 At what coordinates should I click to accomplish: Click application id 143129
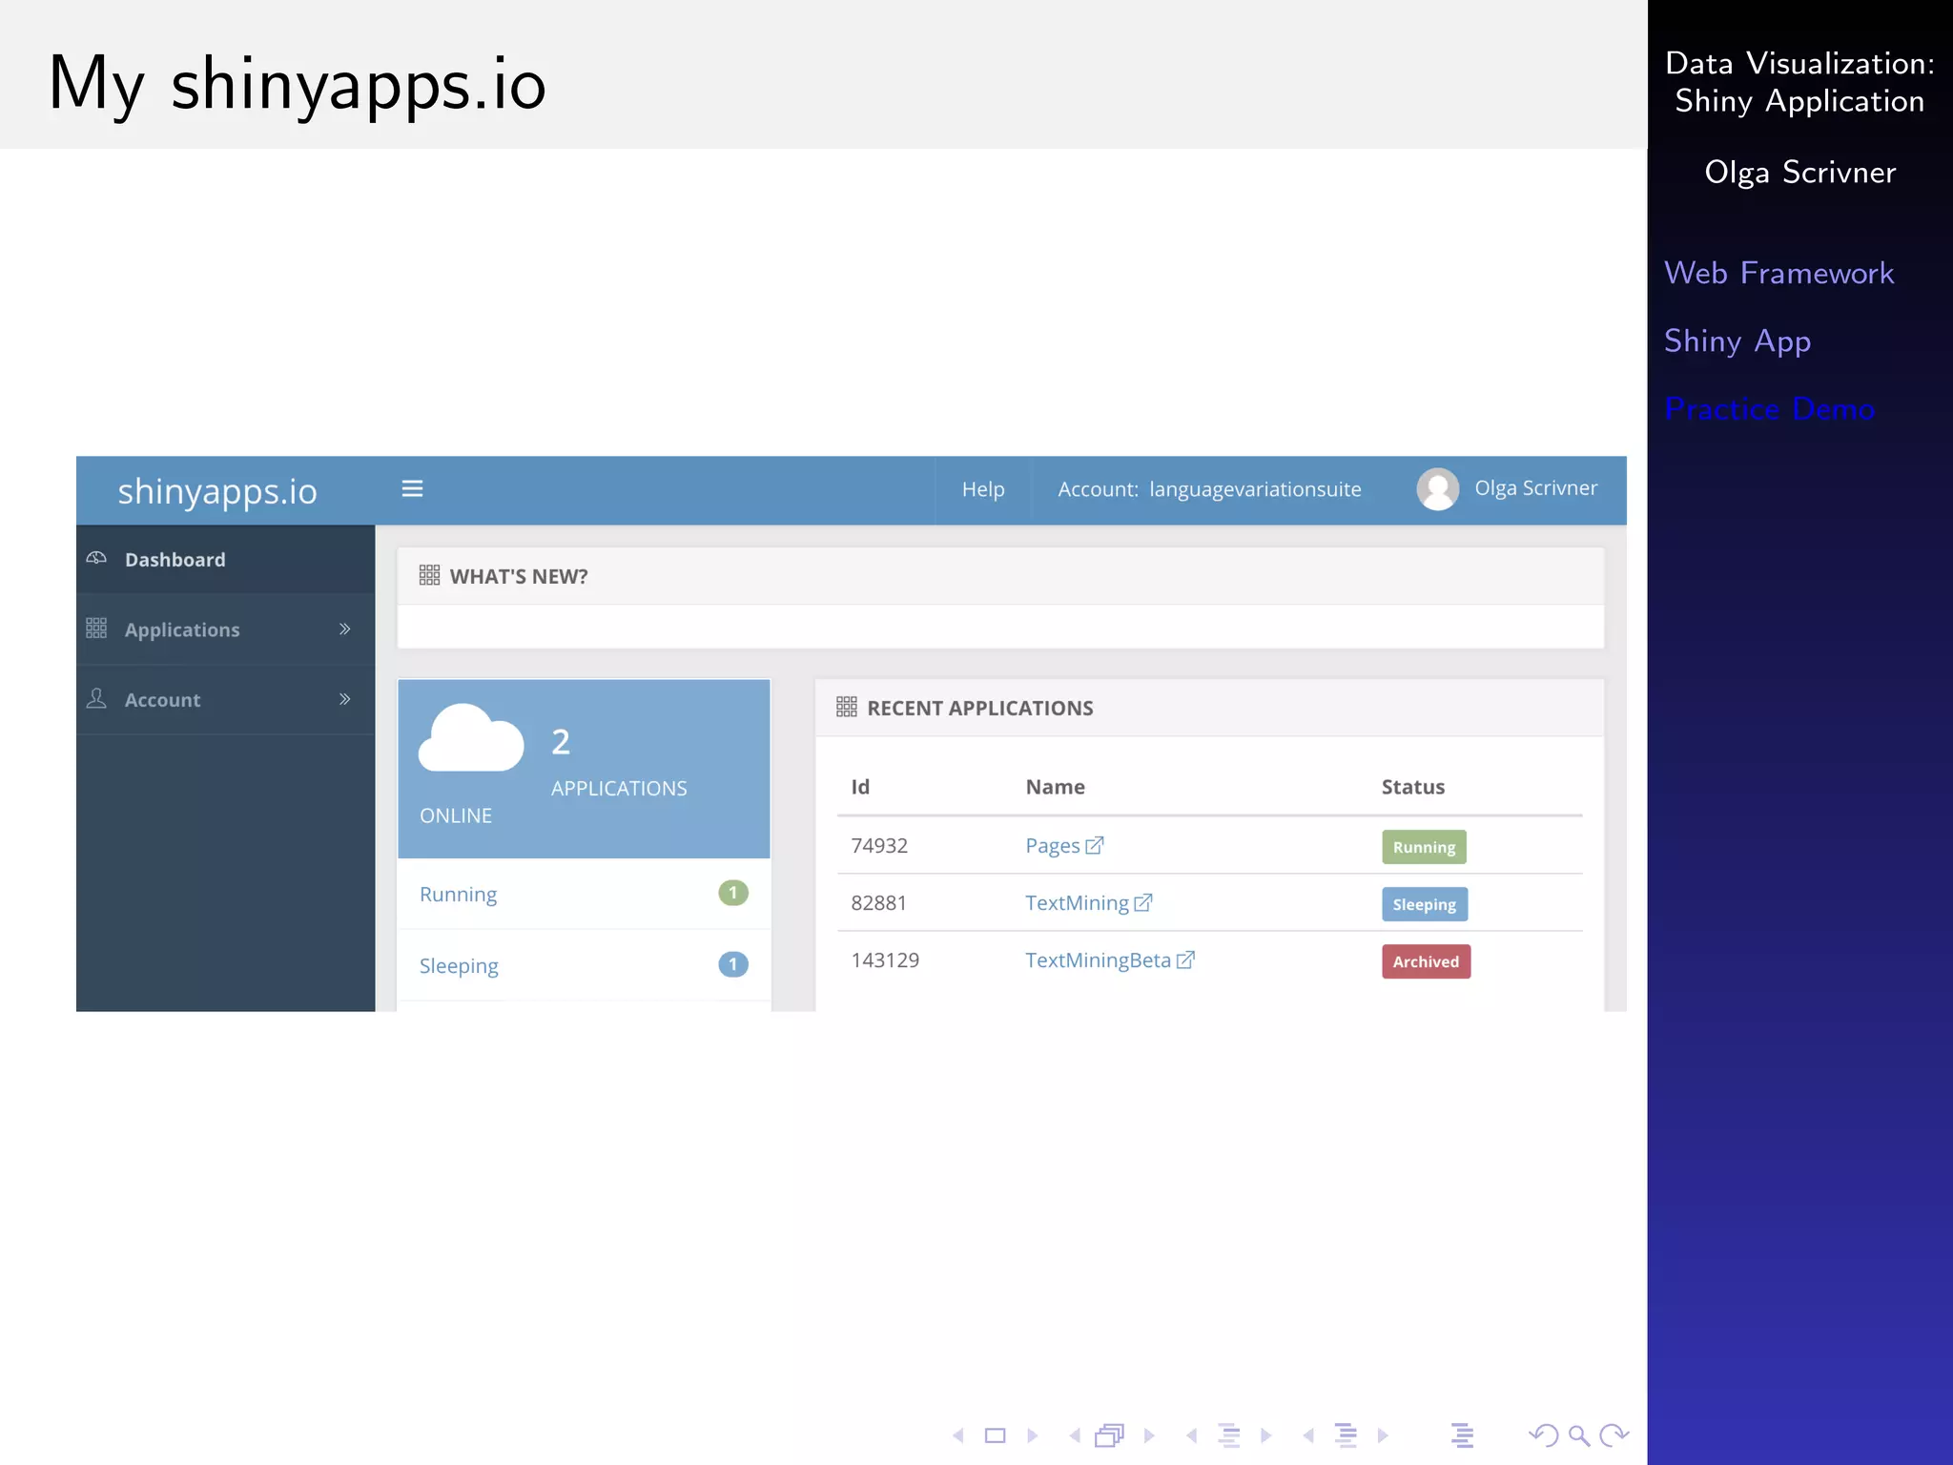885,960
